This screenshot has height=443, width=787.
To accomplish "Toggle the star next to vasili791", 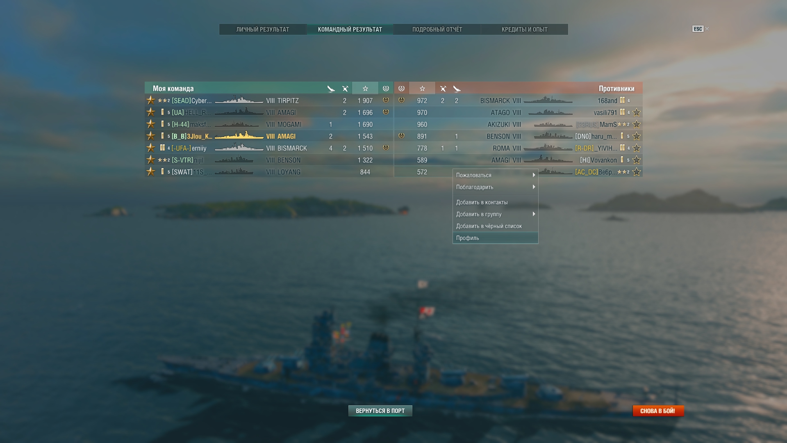I will (637, 112).
